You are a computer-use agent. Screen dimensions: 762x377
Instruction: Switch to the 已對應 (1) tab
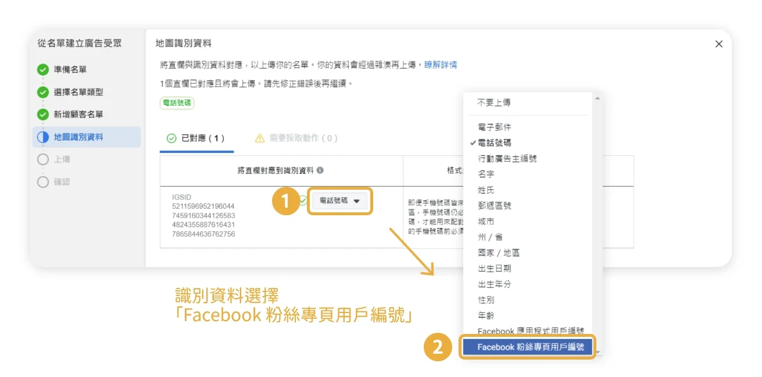[x=196, y=138]
